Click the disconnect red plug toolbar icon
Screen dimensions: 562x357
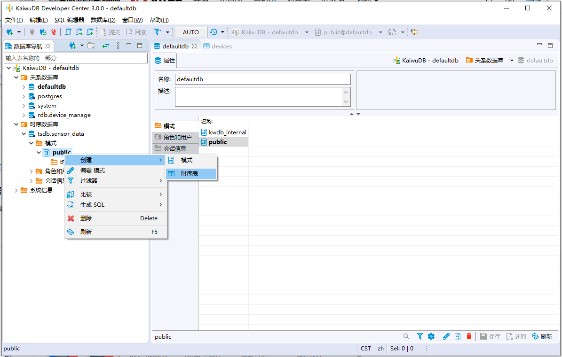(x=54, y=32)
